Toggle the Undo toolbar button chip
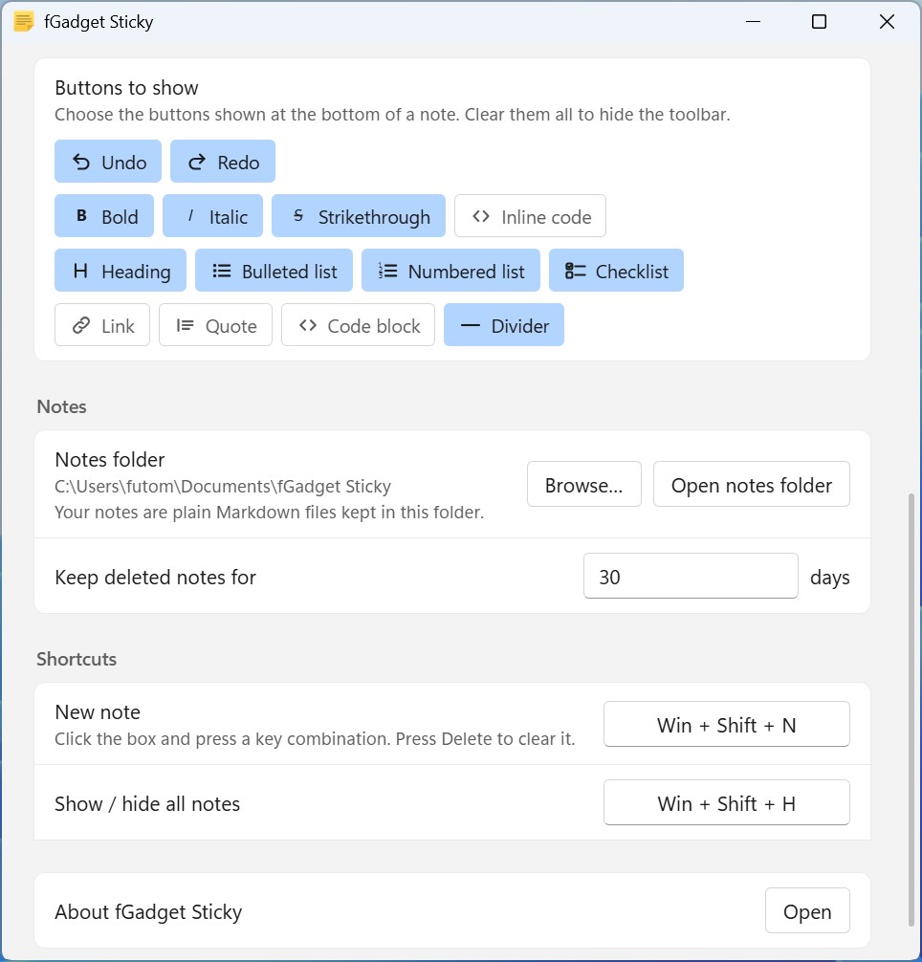Image resolution: width=922 pixels, height=962 pixels. 108,162
